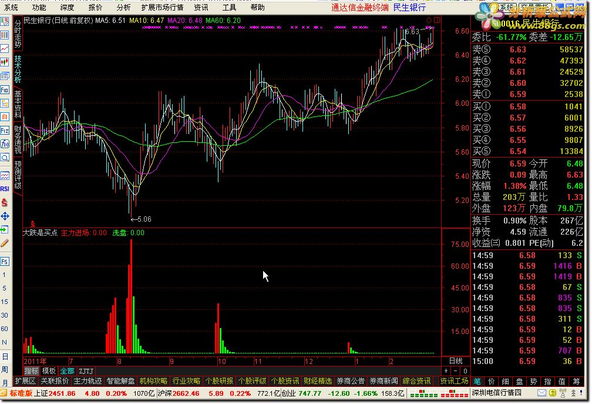Click the F5 sidebar icon
The width and height of the screenshot is (592, 404).
tap(5, 262)
